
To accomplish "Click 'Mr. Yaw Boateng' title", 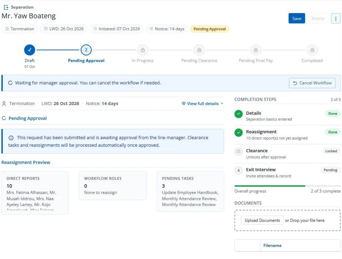I will [29, 16].
